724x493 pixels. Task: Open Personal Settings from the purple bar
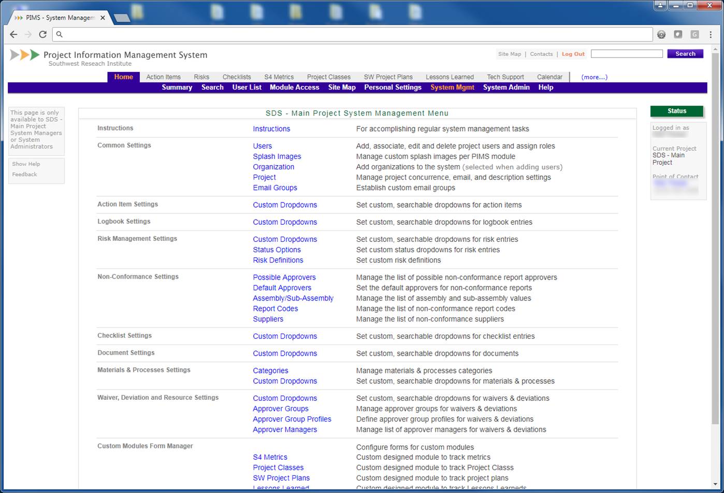coord(393,88)
